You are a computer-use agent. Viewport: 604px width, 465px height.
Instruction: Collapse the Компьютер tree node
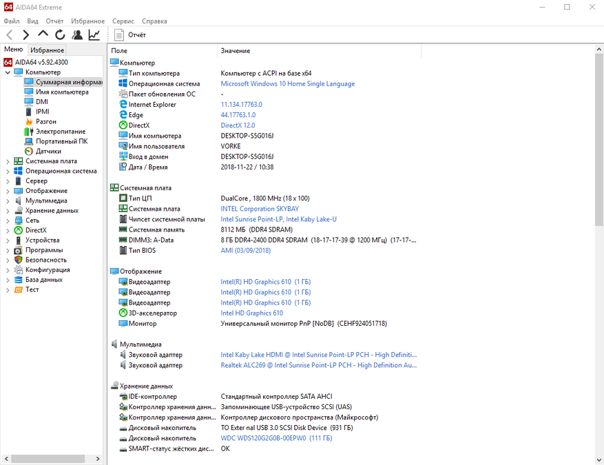pos(8,72)
